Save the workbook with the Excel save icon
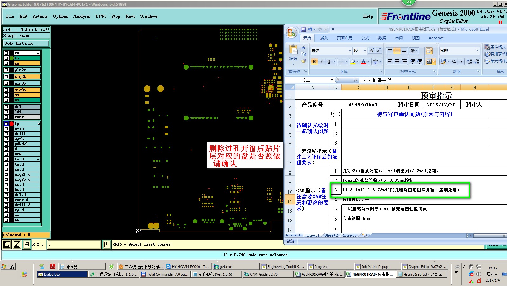The height and width of the screenshot is (286, 507). point(303,29)
